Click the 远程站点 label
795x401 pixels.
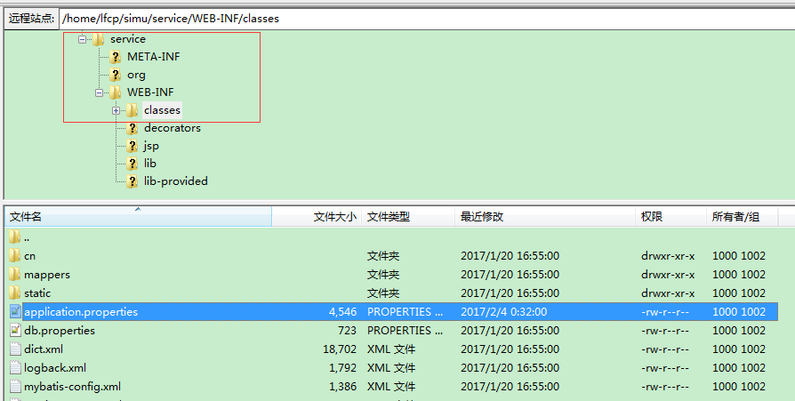31,19
